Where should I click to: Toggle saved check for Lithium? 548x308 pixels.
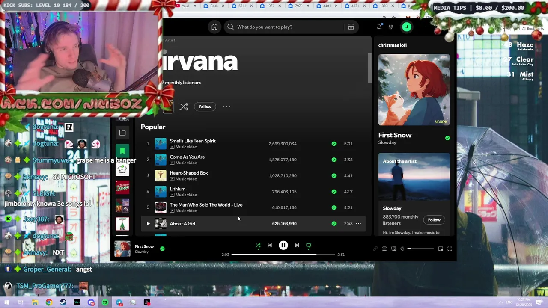pos(334,192)
